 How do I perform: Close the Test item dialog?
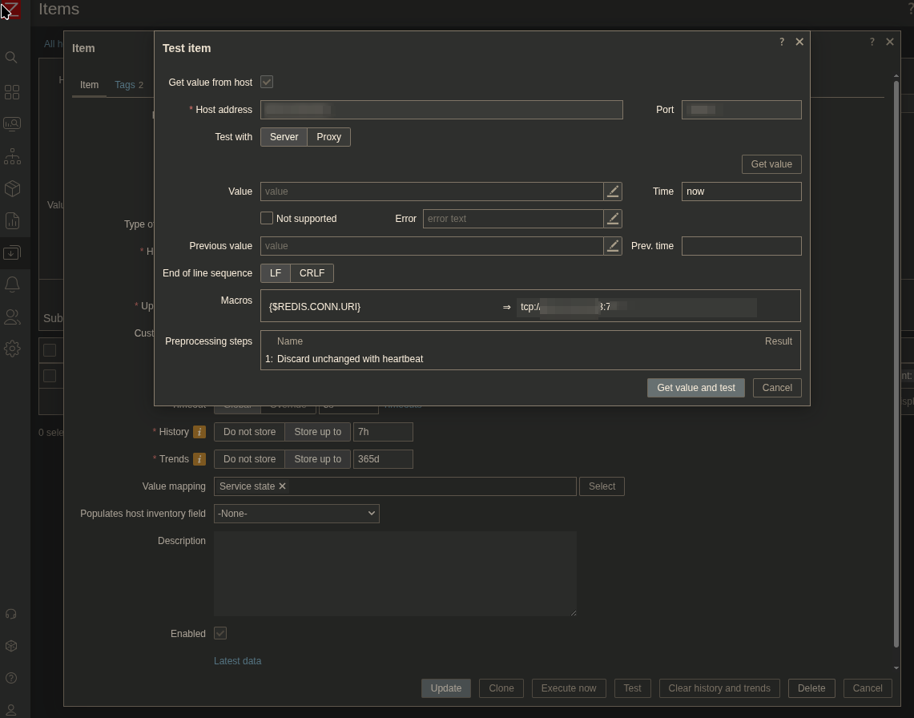point(799,42)
